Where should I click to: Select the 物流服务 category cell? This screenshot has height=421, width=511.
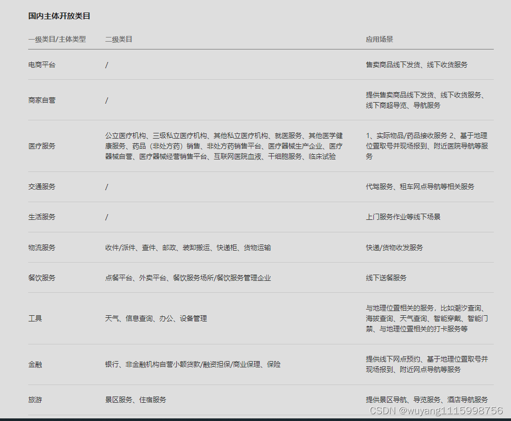point(42,247)
